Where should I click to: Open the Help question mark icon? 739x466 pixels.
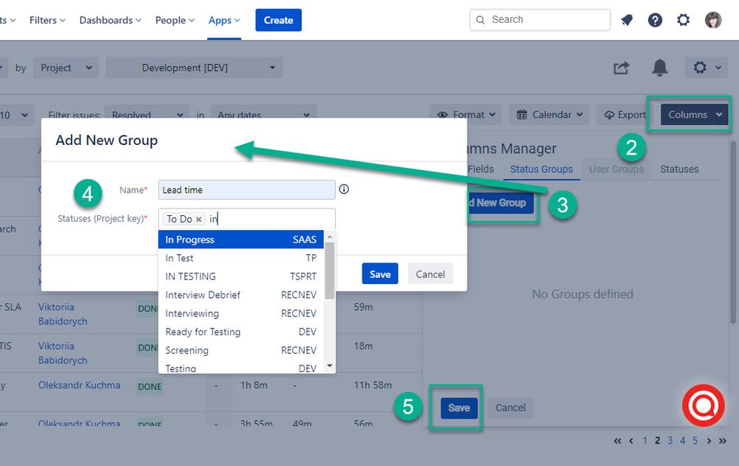coord(655,20)
